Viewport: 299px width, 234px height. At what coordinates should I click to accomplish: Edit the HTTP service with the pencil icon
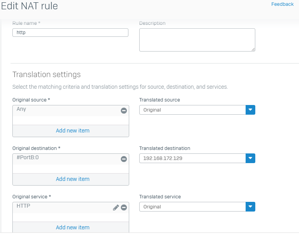pos(116,207)
